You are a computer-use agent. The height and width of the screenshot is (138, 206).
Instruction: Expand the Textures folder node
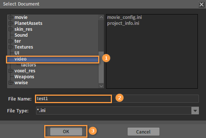click(x=10, y=47)
